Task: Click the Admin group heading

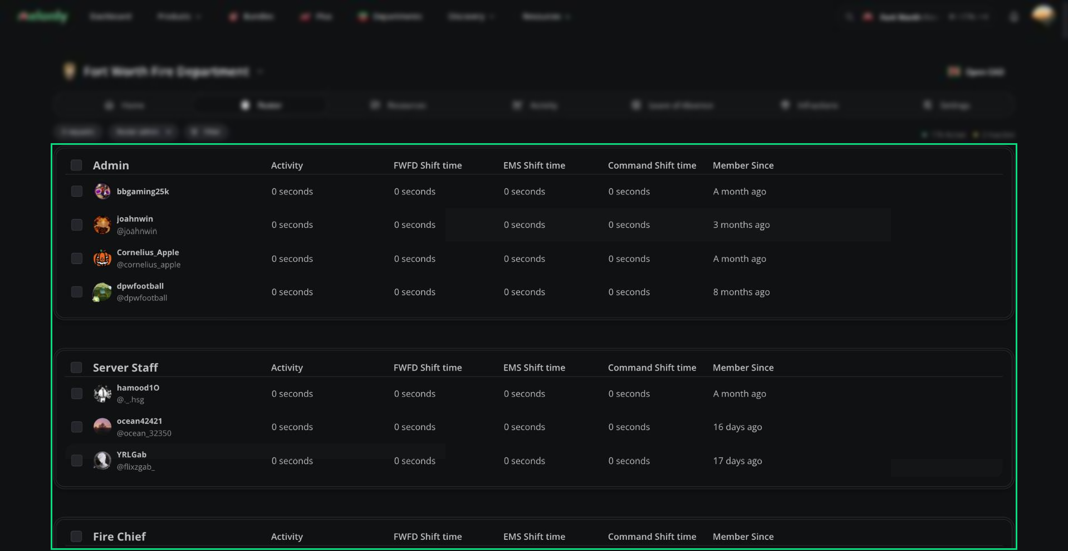Action: pyautogui.click(x=111, y=165)
